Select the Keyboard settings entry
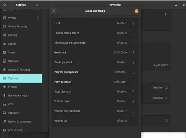186x138 pixels. 21,78
